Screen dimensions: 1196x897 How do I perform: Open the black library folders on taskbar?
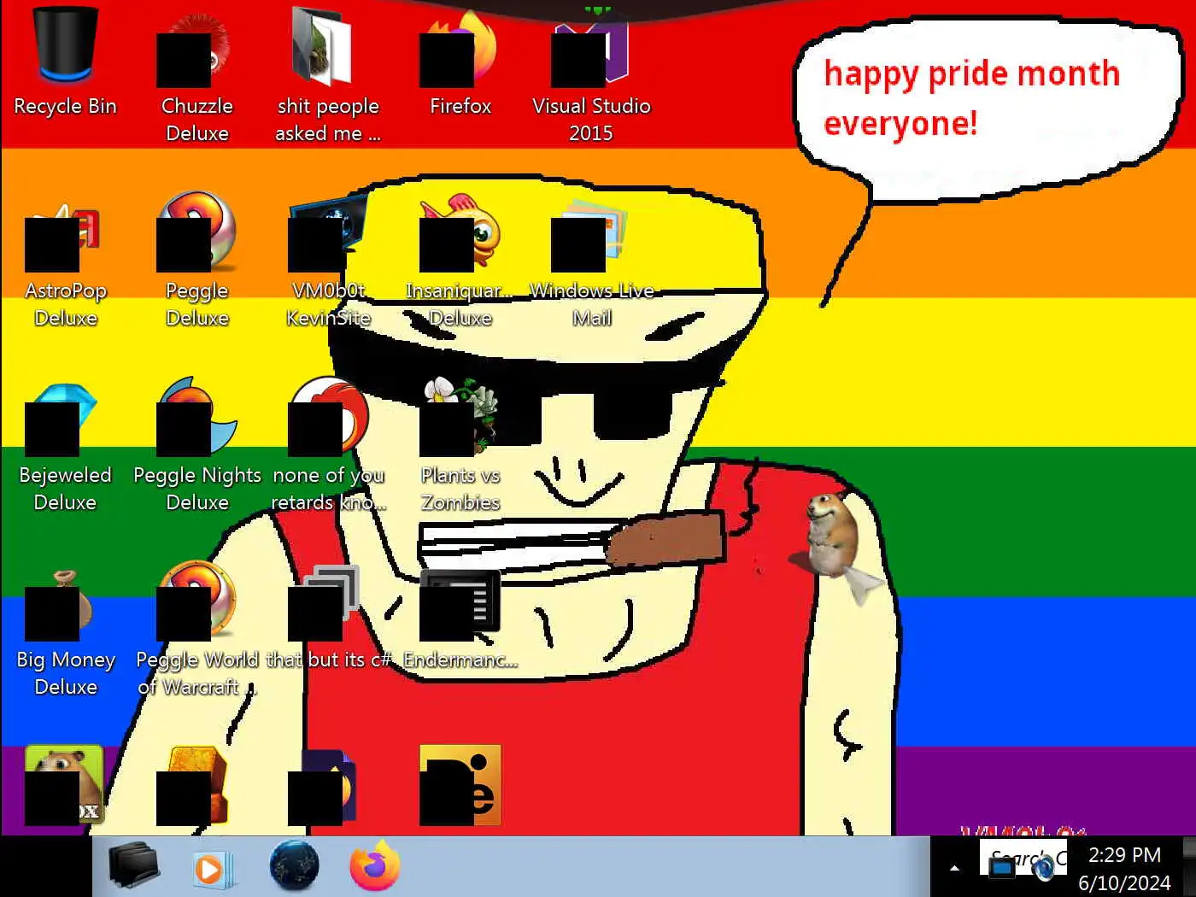click(x=133, y=866)
